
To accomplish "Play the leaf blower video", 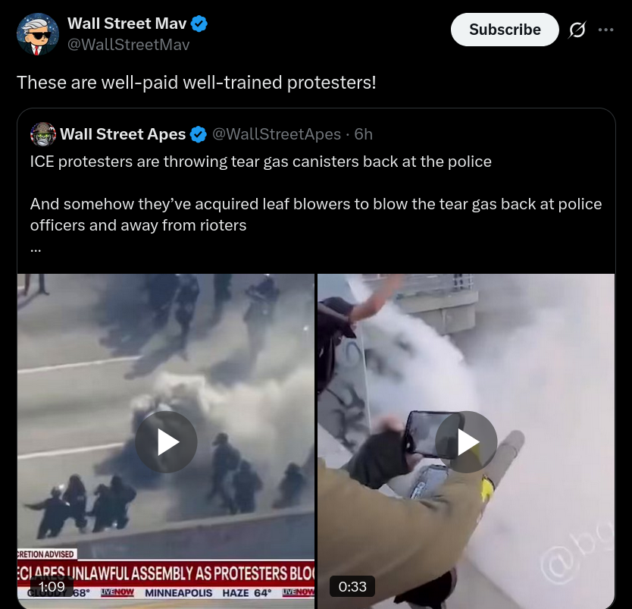I will pyautogui.click(x=466, y=442).
